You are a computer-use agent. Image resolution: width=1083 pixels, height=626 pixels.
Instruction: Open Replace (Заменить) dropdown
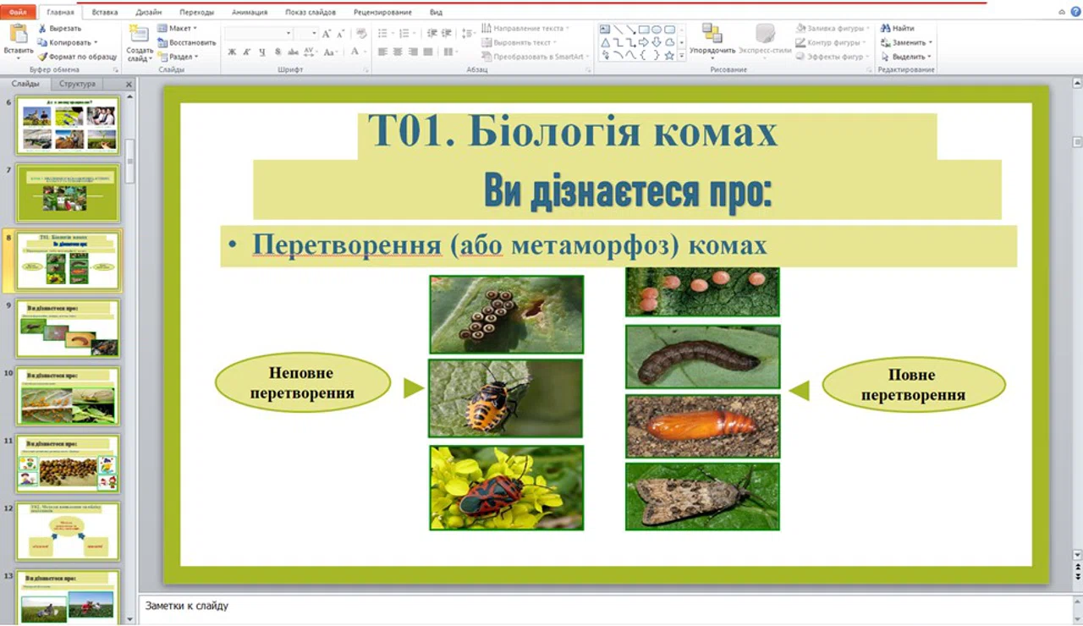coord(906,42)
